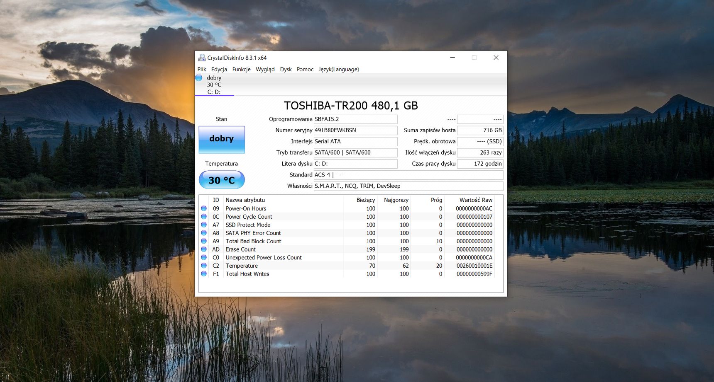Click the Własności field with S.M.A.R.T.
This screenshot has width=714, height=382.
(408, 186)
